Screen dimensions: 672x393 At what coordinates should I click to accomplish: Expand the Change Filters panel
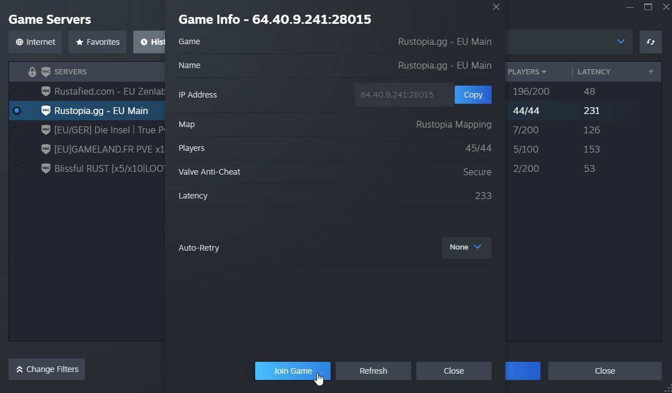coord(47,369)
